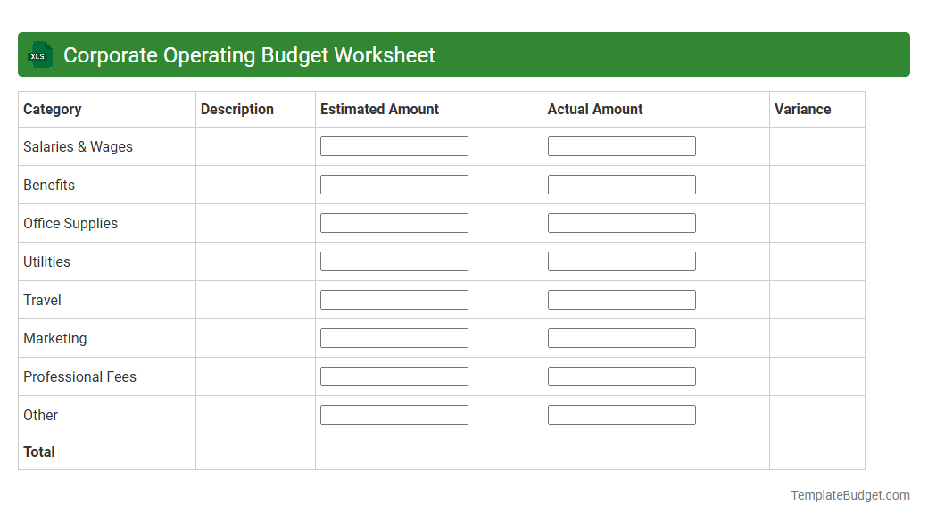Open the TemplateBudget.com link

tap(849, 493)
